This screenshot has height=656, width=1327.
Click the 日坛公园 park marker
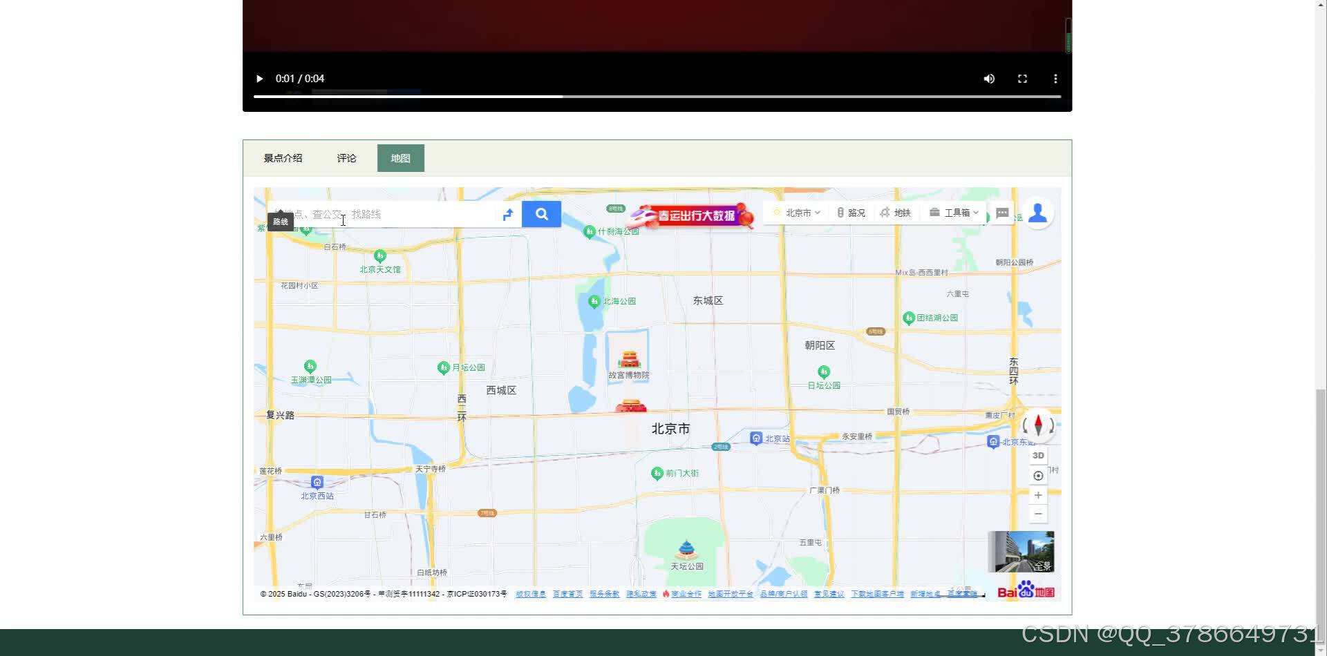[x=823, y=372]
